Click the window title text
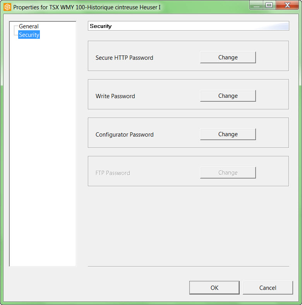 87,7
